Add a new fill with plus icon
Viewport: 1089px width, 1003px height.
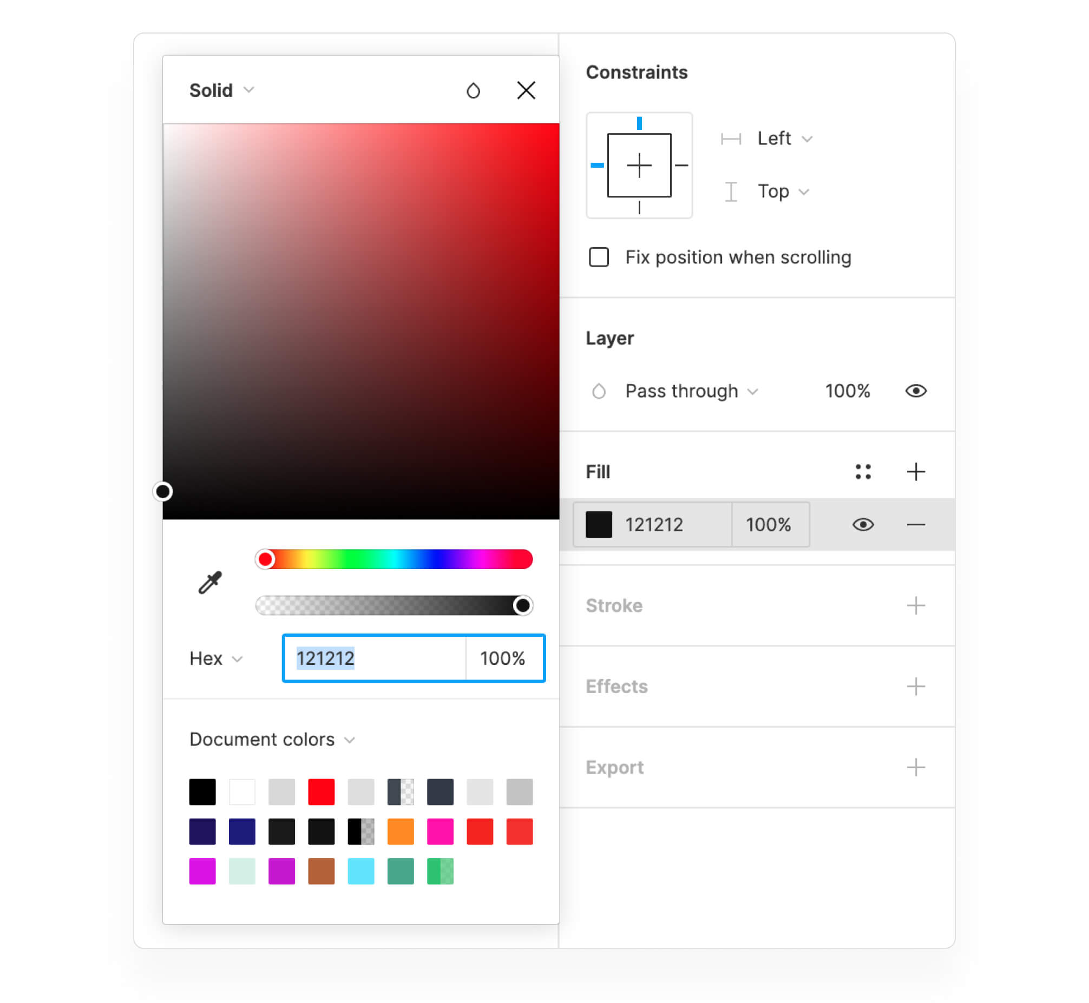916,472
